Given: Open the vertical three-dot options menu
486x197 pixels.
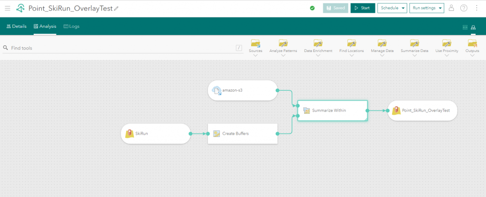Looking at the screenshot, I should pos(477,8).
